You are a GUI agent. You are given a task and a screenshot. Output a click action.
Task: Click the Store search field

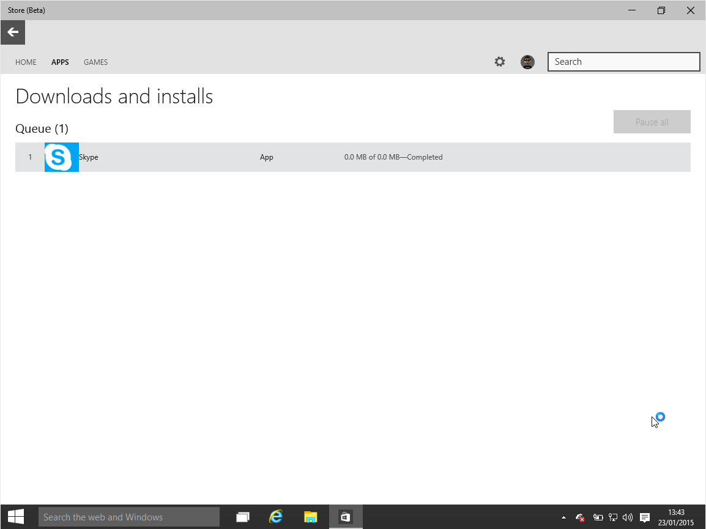coord(623,62)
